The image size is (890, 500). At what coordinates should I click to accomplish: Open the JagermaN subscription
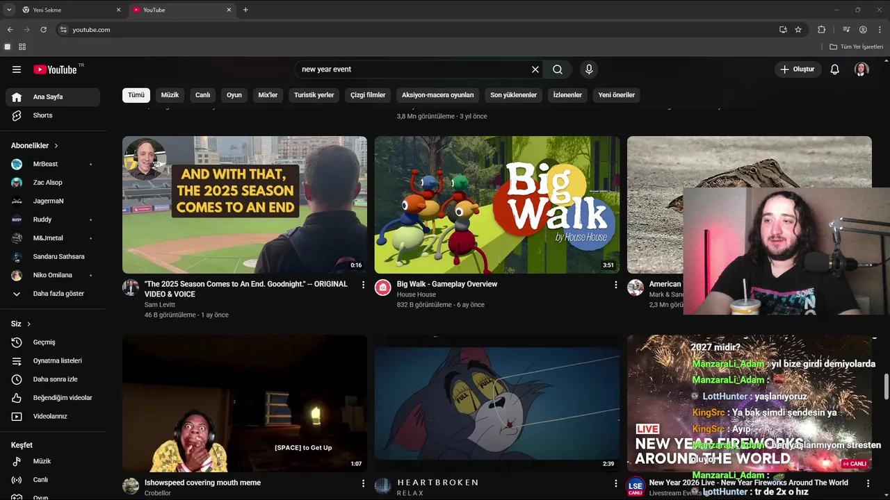[x=53, y=201]
